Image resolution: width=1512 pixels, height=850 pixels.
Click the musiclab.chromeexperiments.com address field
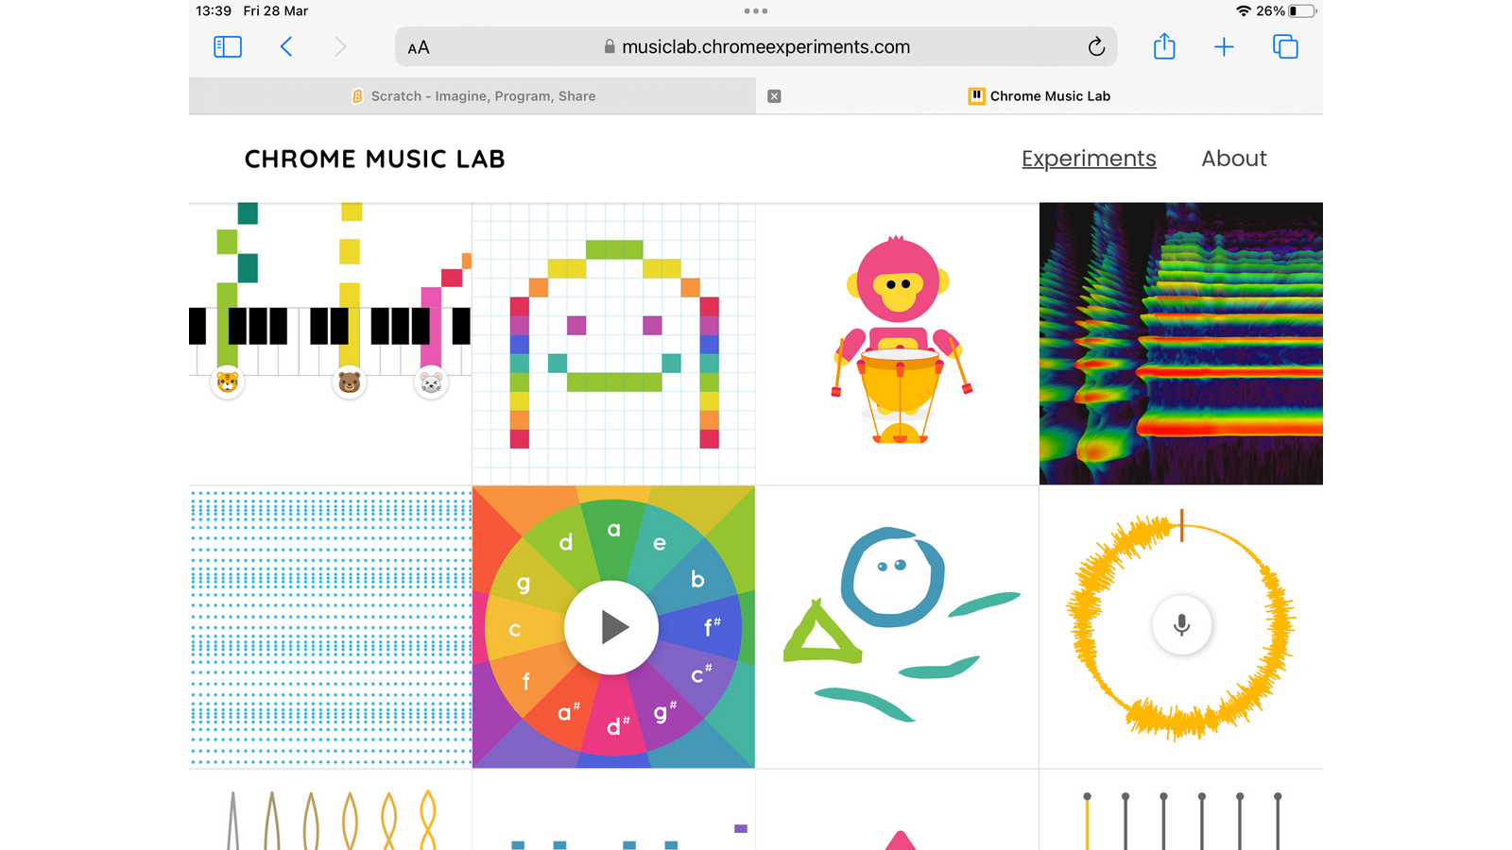point(756,46)
